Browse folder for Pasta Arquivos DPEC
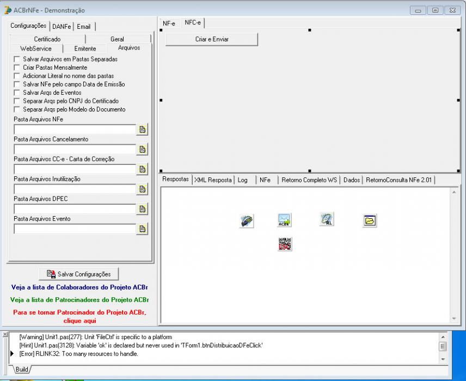The image size is (466, 381). [142, 209]
